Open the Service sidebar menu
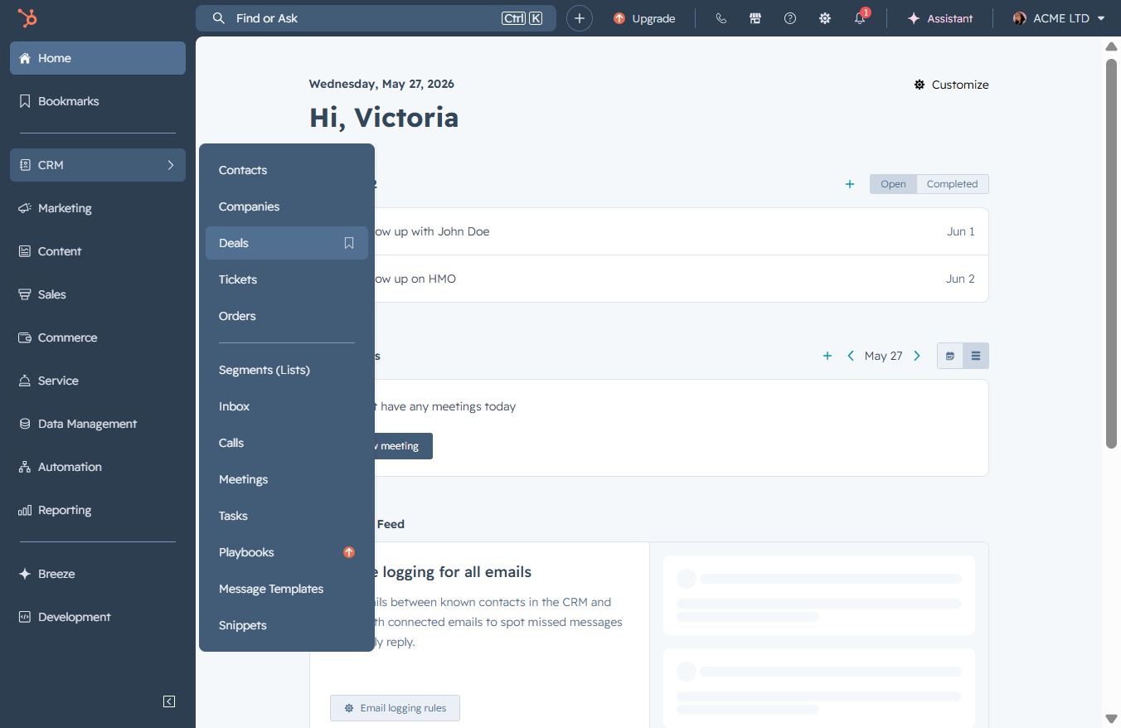 (x=98, y=381)
